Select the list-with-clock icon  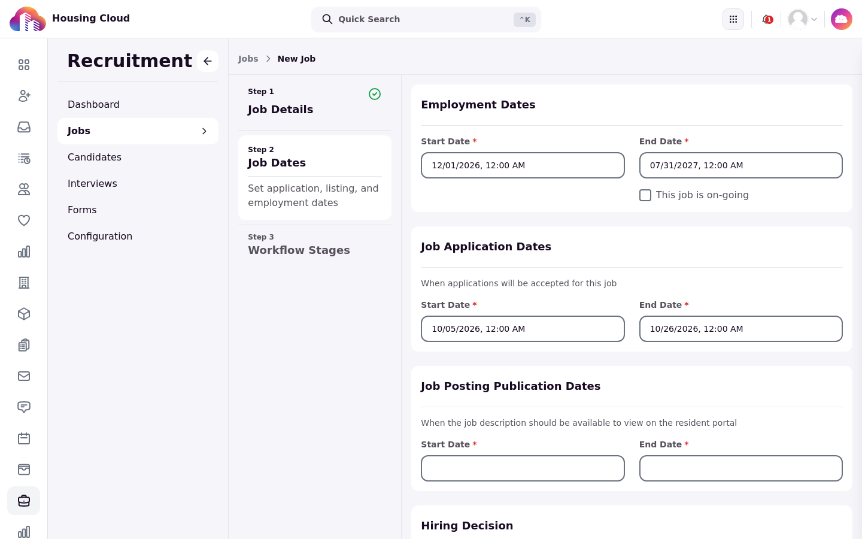(24, 158)
